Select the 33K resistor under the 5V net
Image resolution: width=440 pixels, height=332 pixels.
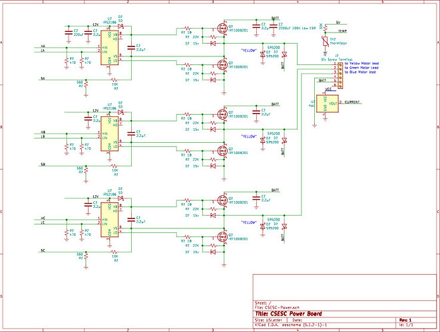[x=326, y=28]
